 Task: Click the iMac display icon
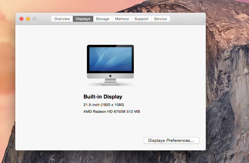click(111, 65)
